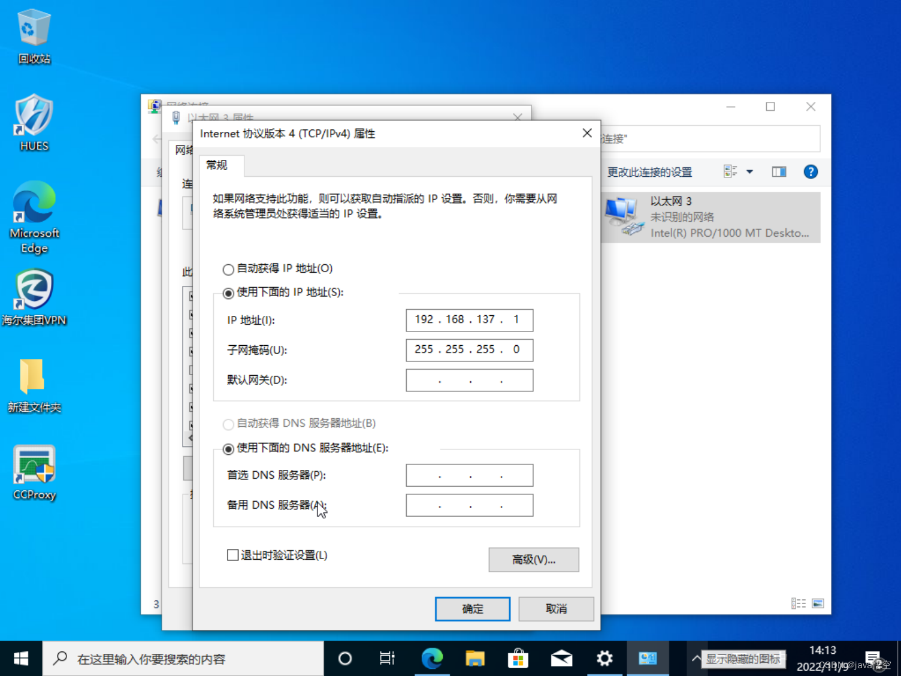This screenshot has width=901, height=676.
Task: Click the taskbar search box
Action: (183, 659)
